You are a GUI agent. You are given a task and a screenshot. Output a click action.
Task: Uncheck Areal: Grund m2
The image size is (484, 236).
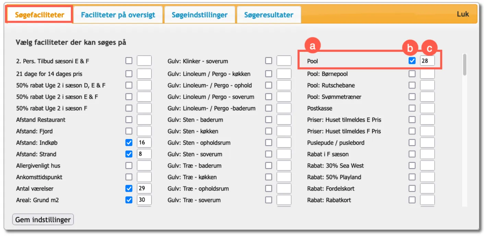point(129,200)
